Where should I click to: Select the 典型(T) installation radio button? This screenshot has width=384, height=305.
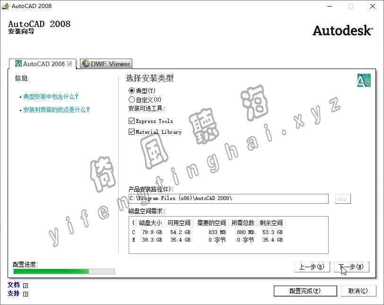(x=131, y=91)
